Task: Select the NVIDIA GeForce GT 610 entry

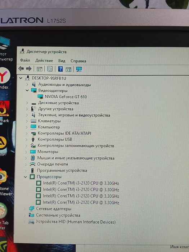Action: pyautogui.click(x=66, y=97)
